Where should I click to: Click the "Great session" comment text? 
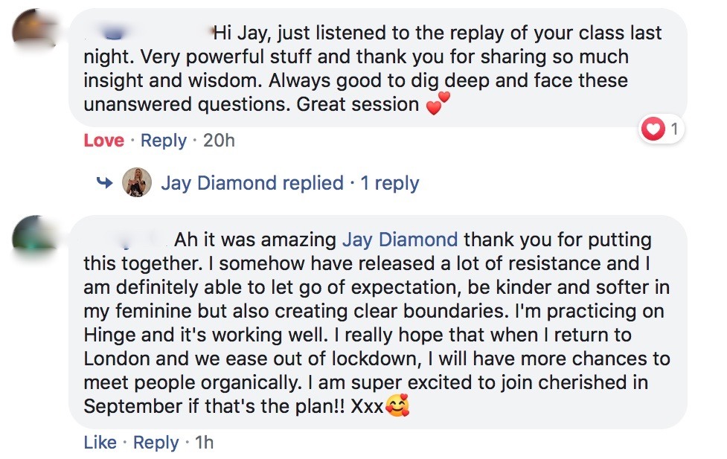(x=357, y=104)
